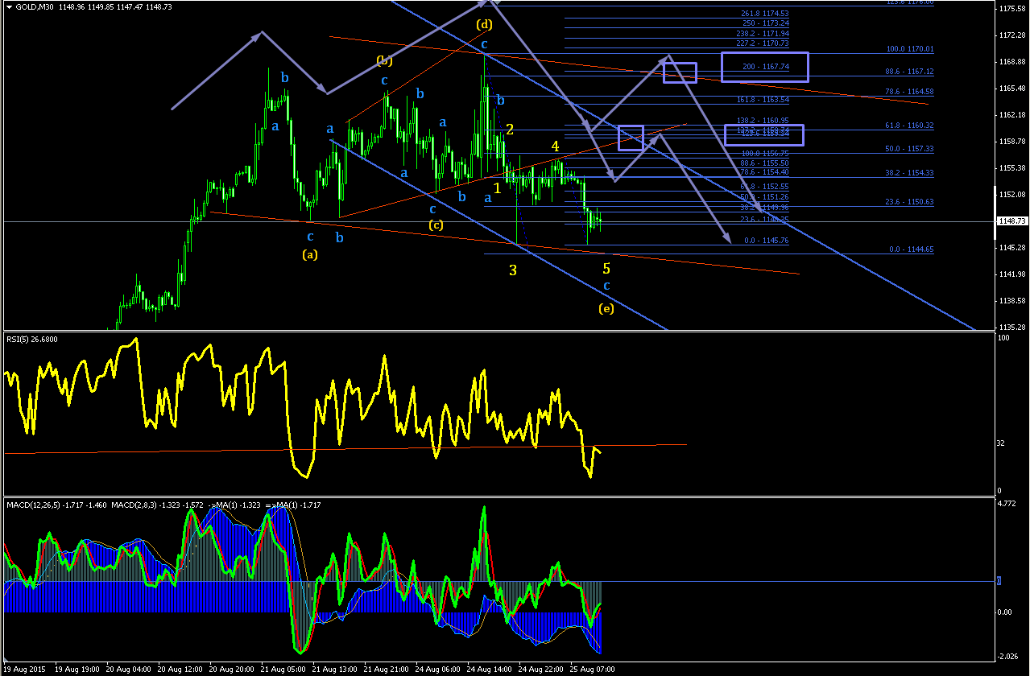The height and width of the screenshot is (676, 1030).
Task: Select the Fibonacci label 261.8 1174.53
Action: (x=764, y=14)
